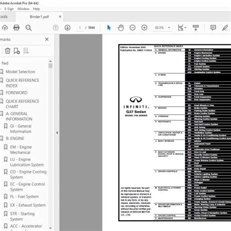Switch to the Binder1.pdf tab
The height and width of the screenshot is (231, 231).
(39, 17)
